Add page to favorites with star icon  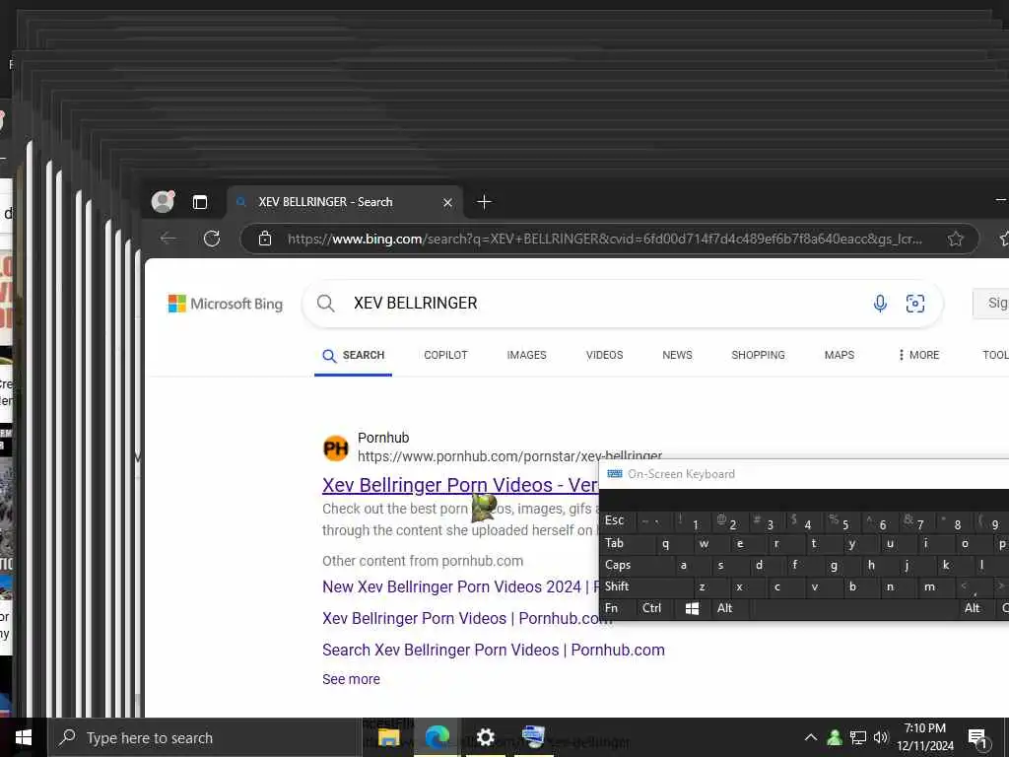click(956, 239)
